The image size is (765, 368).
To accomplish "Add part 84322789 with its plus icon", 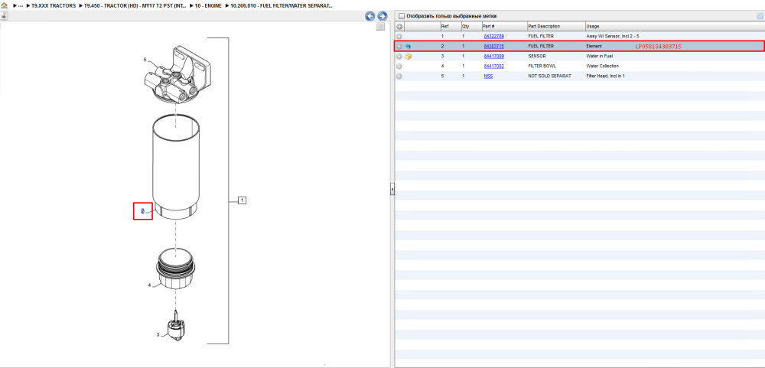I will (x=399, y=36).
